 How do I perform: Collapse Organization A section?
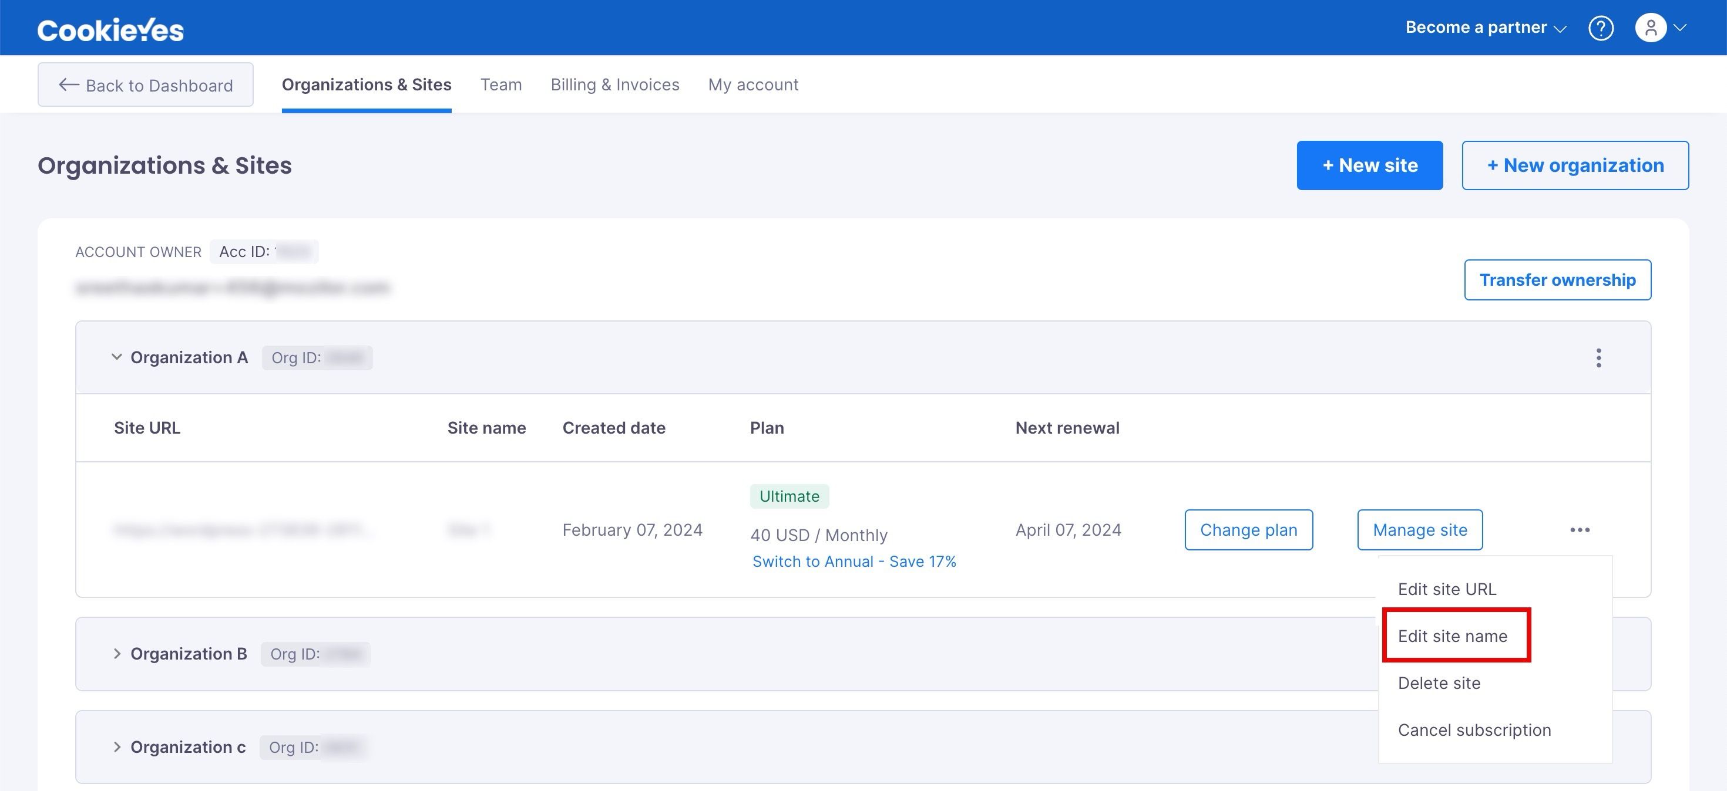[117, 357]
